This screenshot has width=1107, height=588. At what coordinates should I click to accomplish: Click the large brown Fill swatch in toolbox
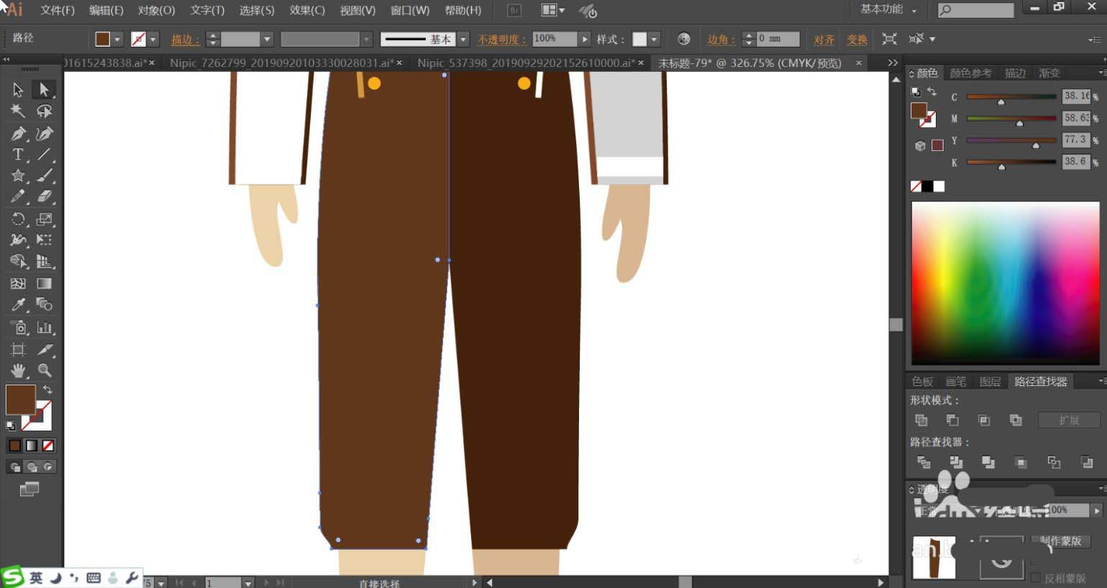point(20,400)
